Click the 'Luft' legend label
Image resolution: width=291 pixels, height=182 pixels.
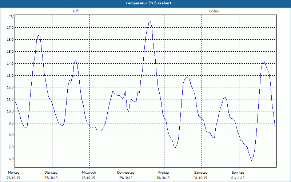coord(76,11)
